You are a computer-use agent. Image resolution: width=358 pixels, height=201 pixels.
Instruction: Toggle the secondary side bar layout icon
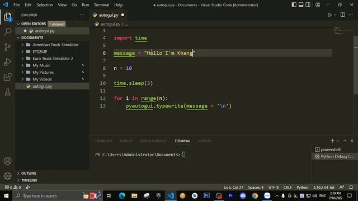click(308, 5)
